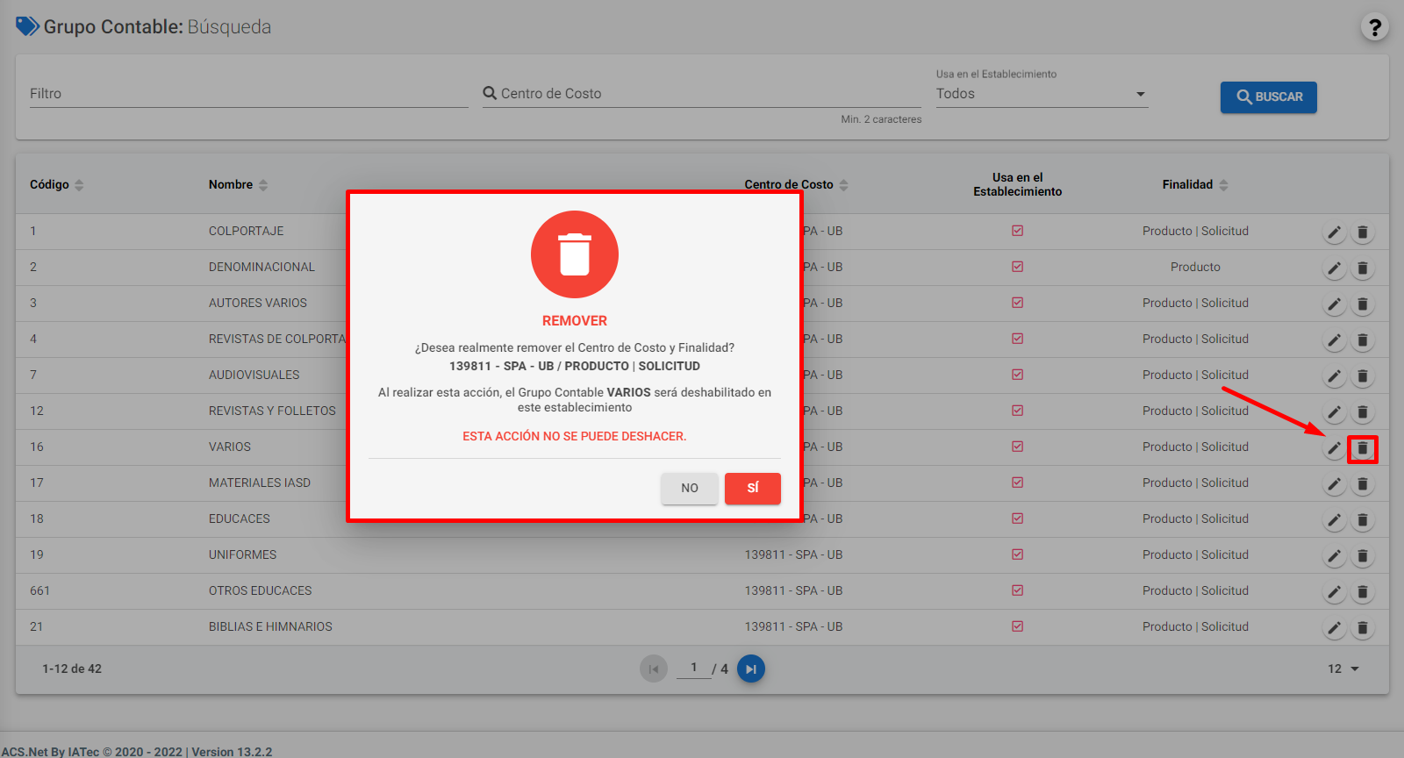1404x758 pixels.
Task: Click the current page number field
Action: (x=693, y=669)
